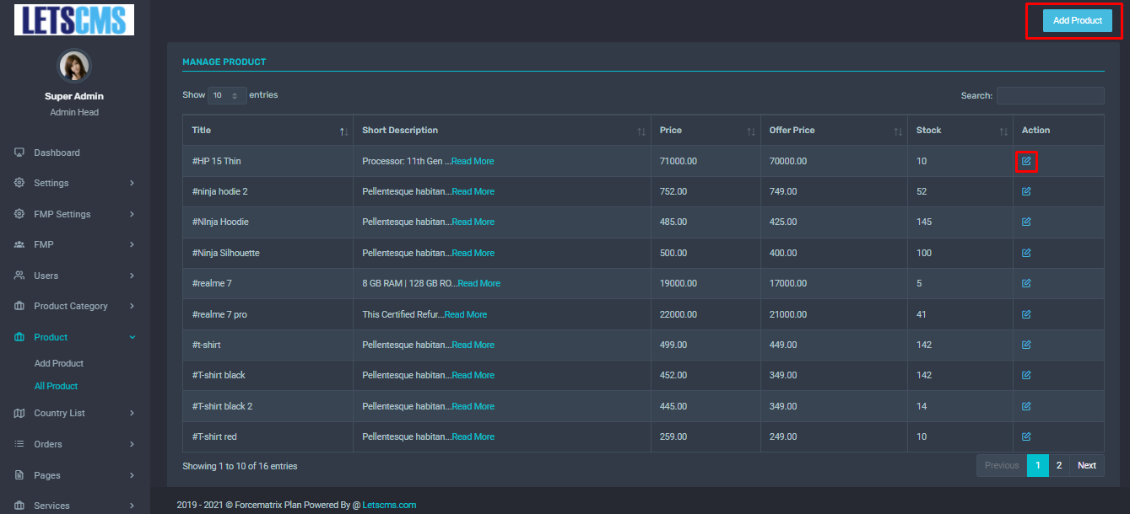Click Read More for #realme 7 pro

(465, 314)
